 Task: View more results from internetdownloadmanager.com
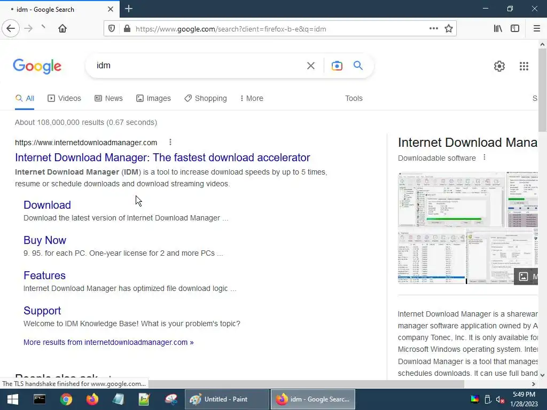pos(108,342)
